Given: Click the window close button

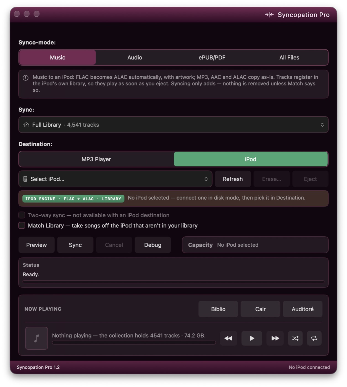Looking at the screenshot, I should click(x=17, y=14).
